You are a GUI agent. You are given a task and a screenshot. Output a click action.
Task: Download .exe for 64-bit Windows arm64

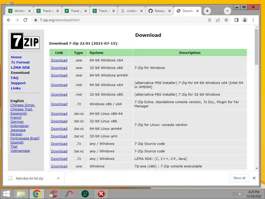tap(59, 75)
